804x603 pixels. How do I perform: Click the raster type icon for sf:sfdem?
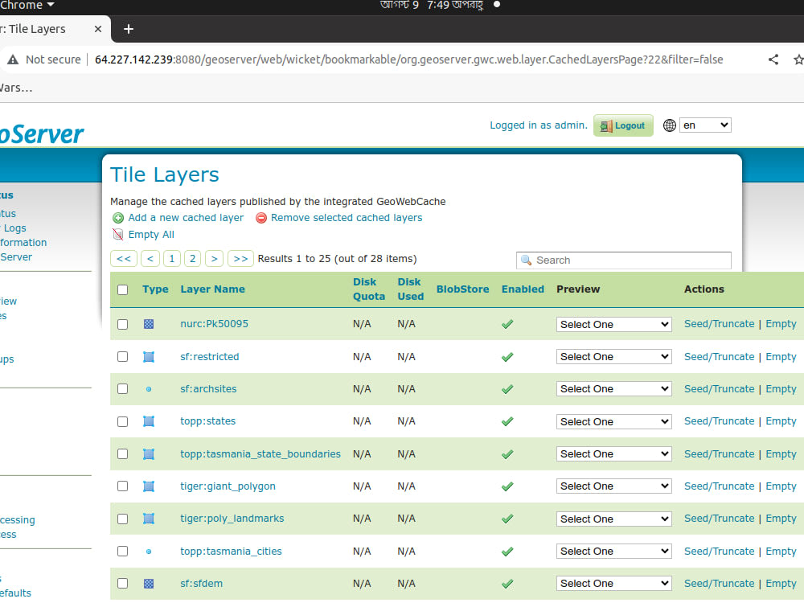[x=149, y=584]
